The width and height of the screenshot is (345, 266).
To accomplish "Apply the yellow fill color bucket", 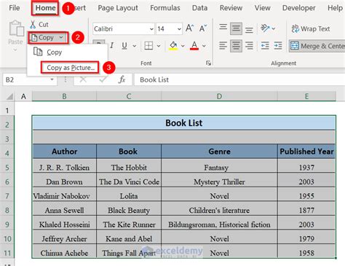I will click(x=173, y=45).
